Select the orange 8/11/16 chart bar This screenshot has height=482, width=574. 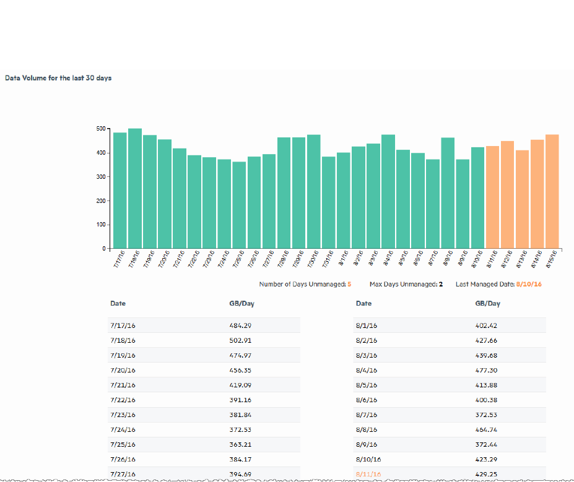[493, 197]
